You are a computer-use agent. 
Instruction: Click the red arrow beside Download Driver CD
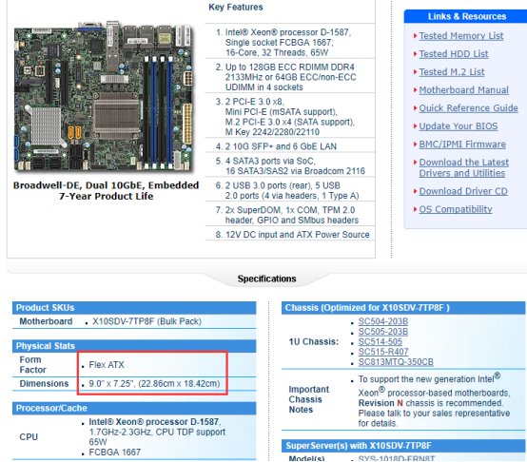(x=415, y=191)
